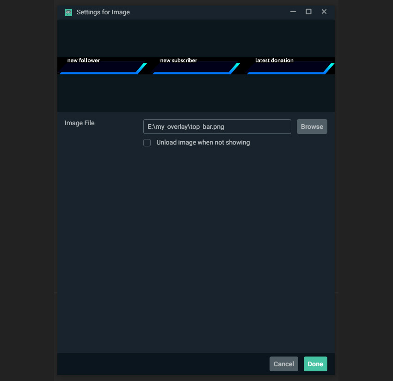The width and height of the screenshot is (393, 381).
Task: Close the Settings for Image window
Action: tap(324, 12)
